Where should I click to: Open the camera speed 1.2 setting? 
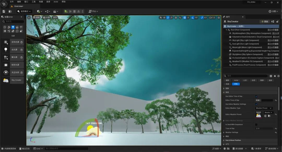click(212, 17)
